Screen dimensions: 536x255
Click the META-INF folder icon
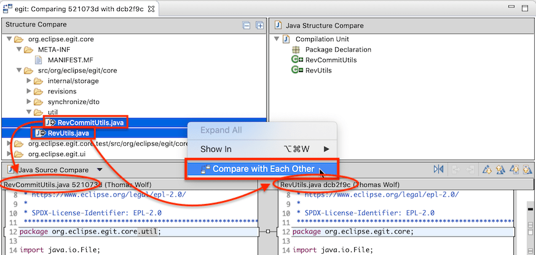28,50
